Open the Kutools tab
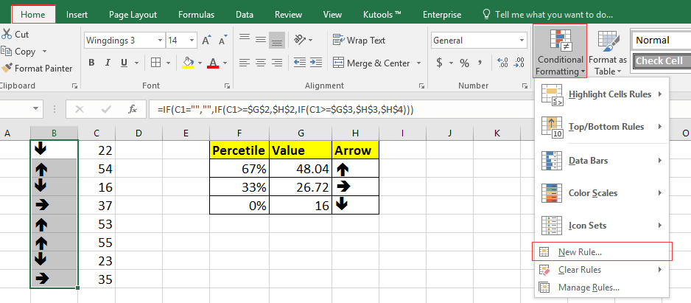 (x=382, y=15)
